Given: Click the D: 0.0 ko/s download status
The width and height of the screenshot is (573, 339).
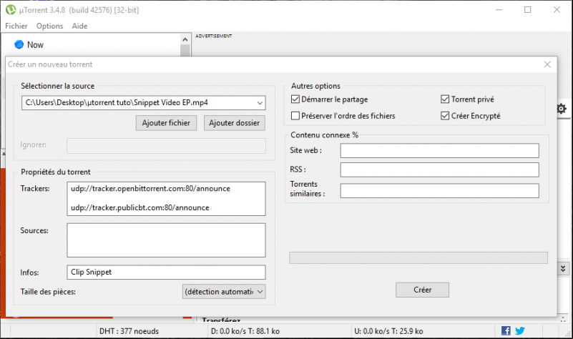Looking at the screenshot, I should (x=245, y=331).
